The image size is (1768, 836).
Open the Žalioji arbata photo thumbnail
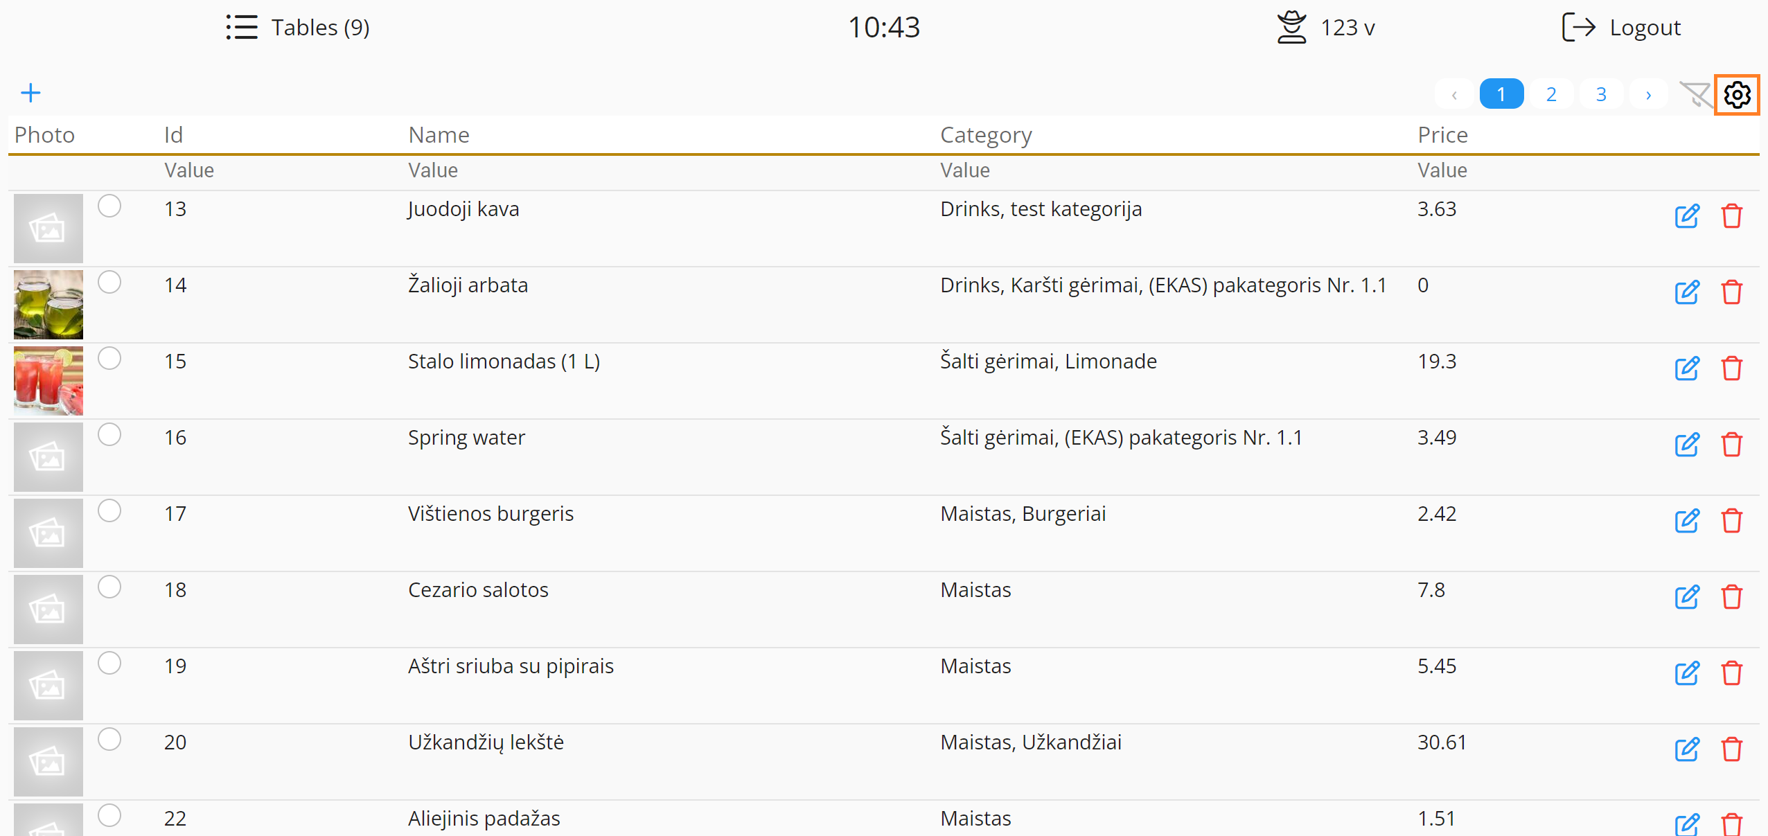pos(48,305)
